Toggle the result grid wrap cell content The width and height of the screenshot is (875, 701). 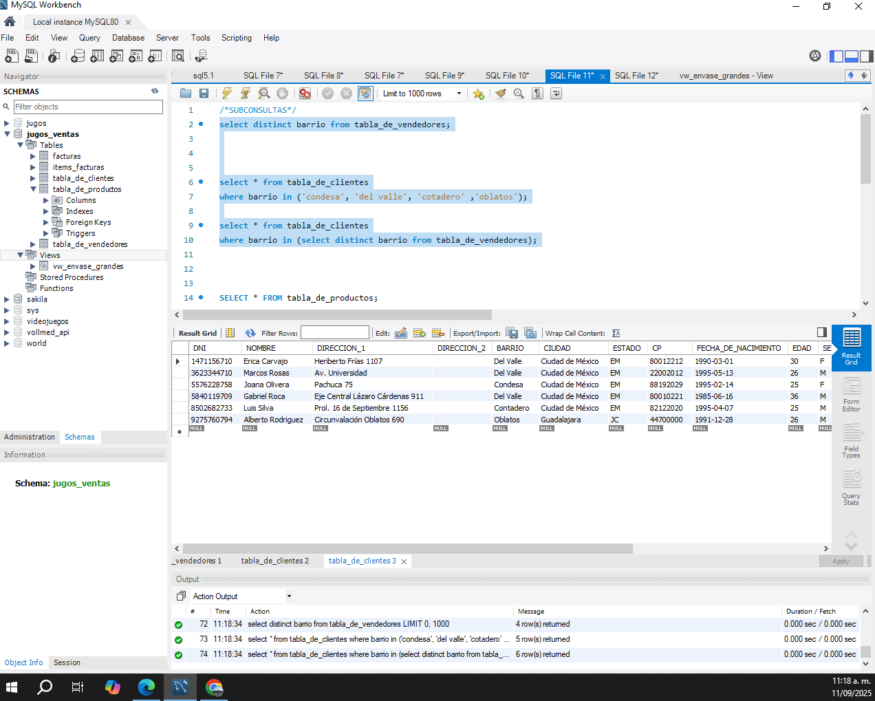click(616, 333)
